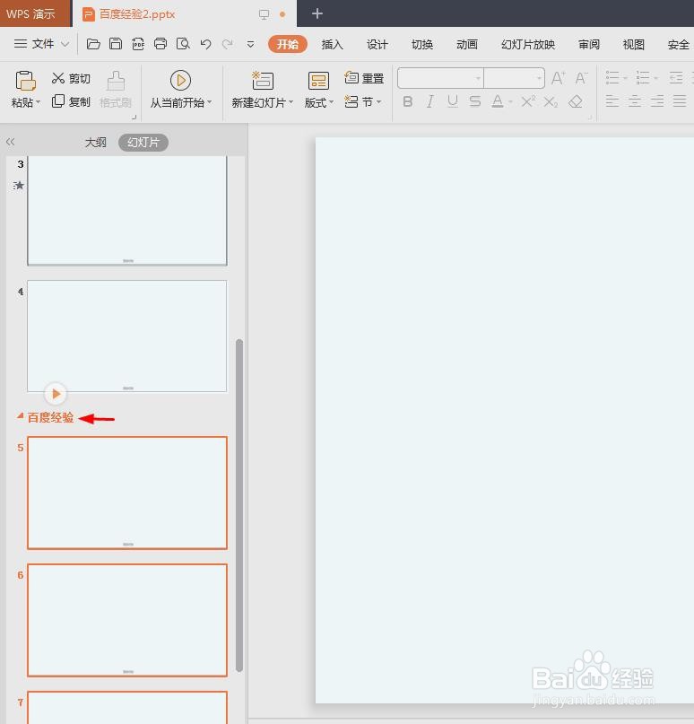Open the 审阅 tab

589,44
